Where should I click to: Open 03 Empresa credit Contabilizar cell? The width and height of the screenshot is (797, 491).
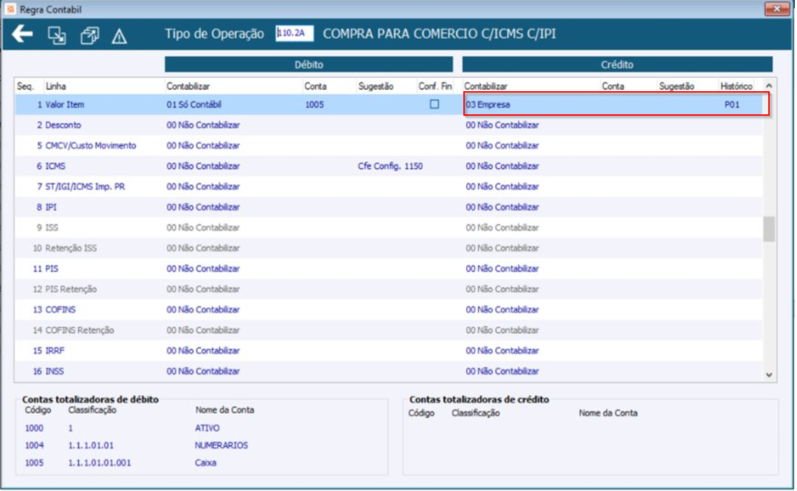pos(487,105)
